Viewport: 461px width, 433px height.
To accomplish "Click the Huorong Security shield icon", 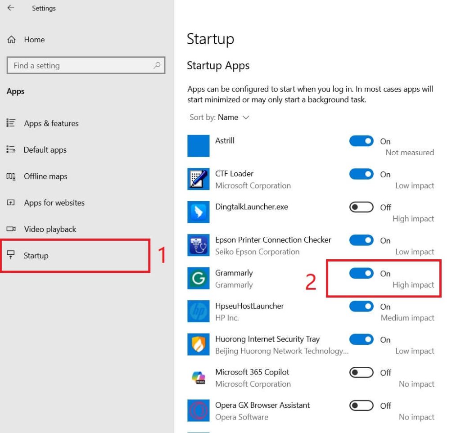I will coord(199,344).
